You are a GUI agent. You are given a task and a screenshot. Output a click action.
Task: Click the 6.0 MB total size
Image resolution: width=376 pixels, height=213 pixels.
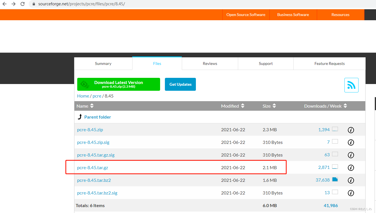pos(270,206)
